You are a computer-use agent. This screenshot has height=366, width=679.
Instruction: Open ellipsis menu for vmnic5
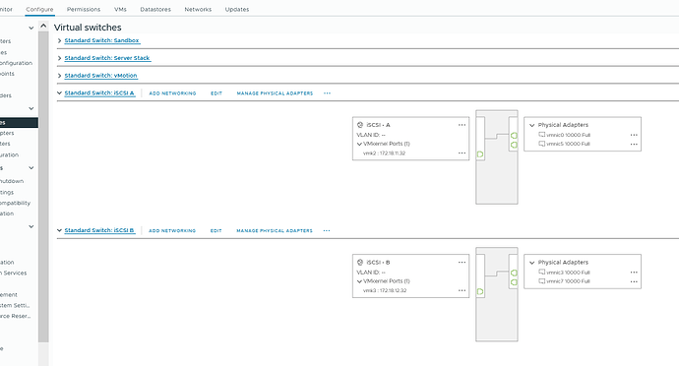(634, 145)
